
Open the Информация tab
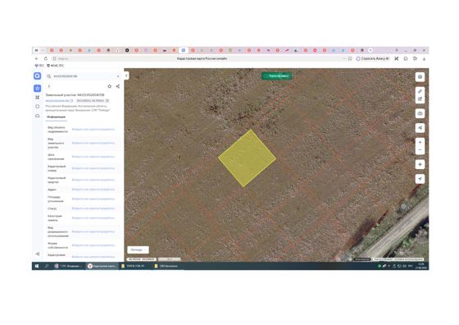coord(57,117)
